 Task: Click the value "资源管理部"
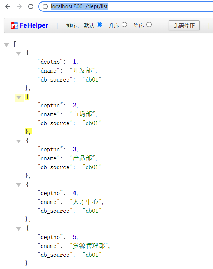pyautogui.click(x=89, y=245)
